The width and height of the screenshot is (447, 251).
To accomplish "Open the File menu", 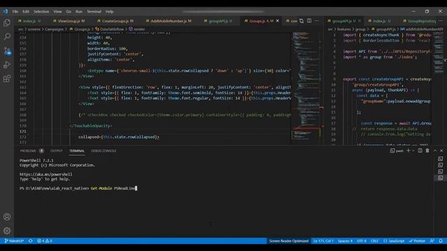I will pos(15,12).
